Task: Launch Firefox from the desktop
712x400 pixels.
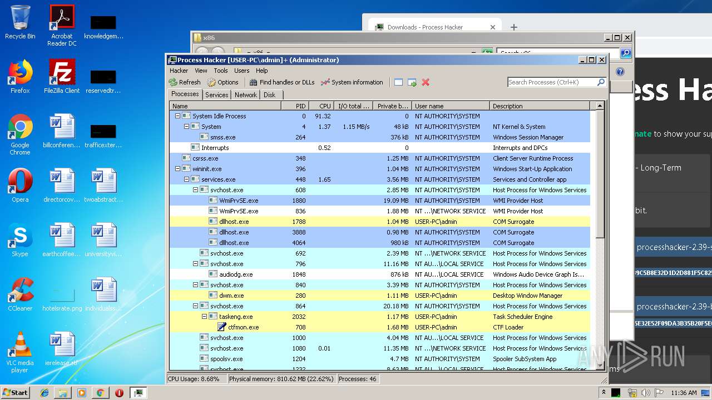Action: 20,77
